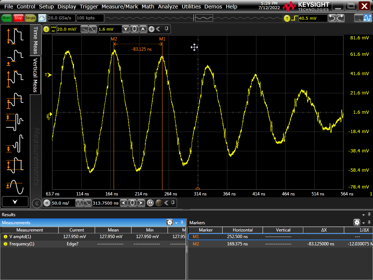Toggle channel 1 on or off

(x=46, y=29)
